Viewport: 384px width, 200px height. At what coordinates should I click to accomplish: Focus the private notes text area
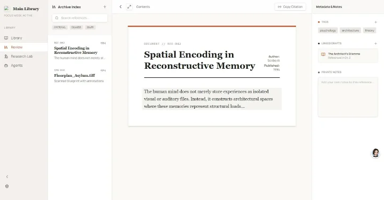tap(348, 97)
